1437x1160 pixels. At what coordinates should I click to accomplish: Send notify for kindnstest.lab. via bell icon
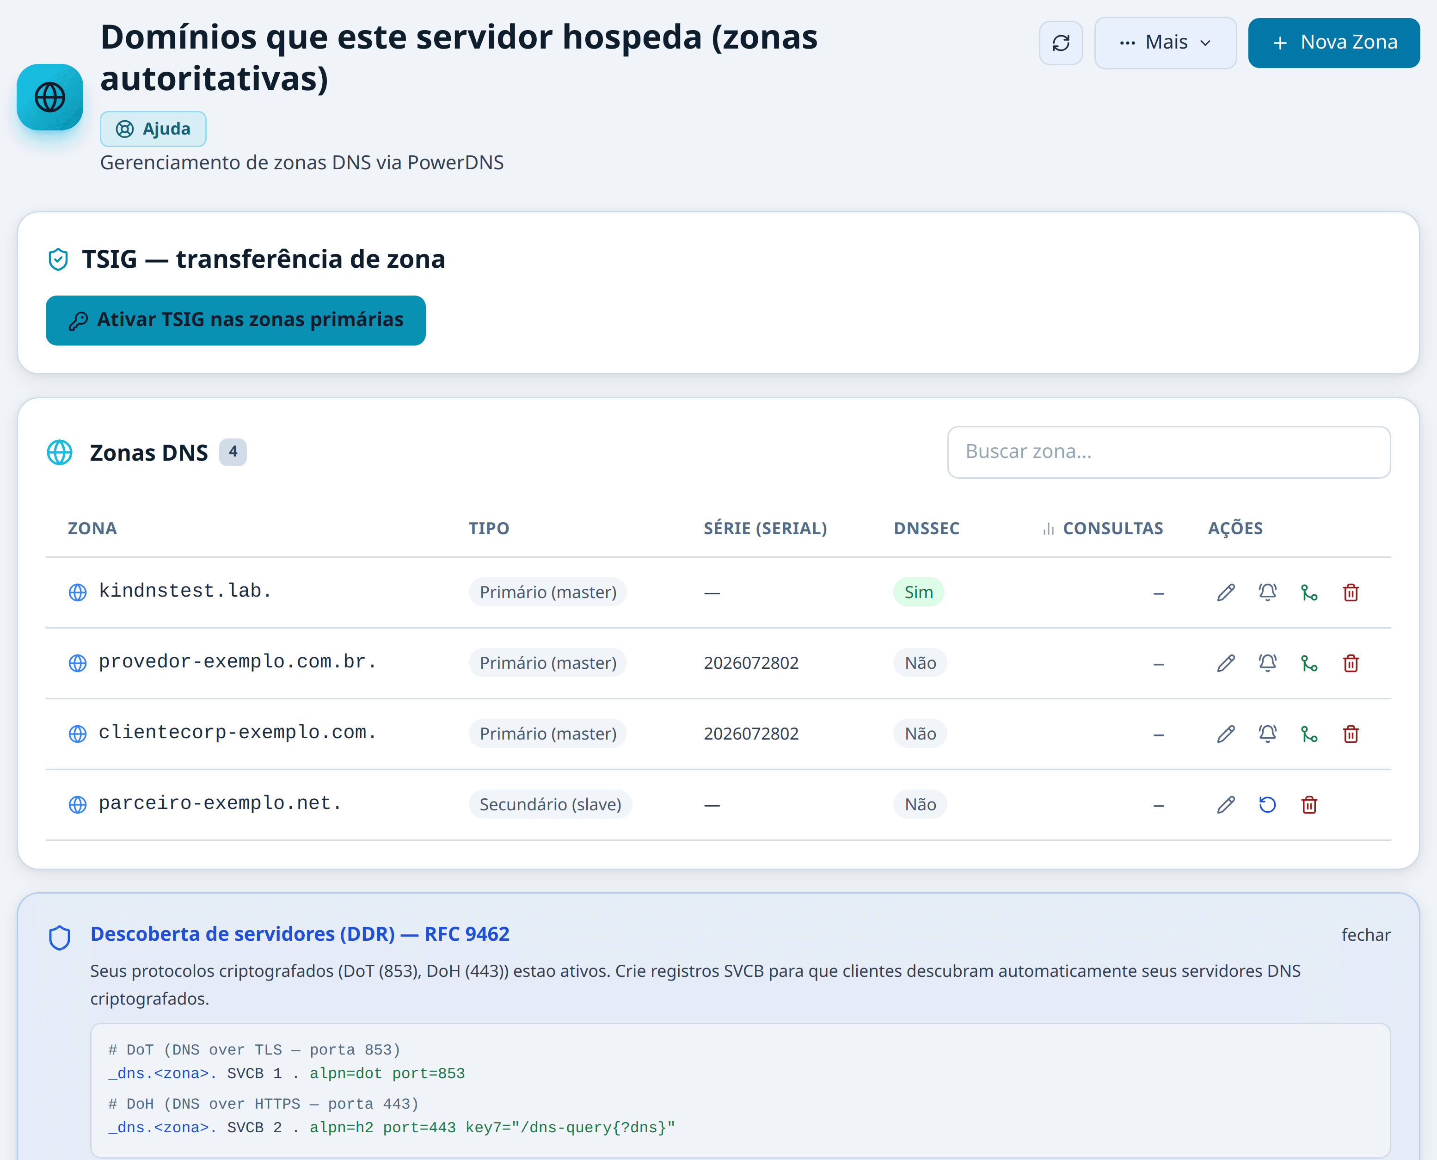point(1267,592)
